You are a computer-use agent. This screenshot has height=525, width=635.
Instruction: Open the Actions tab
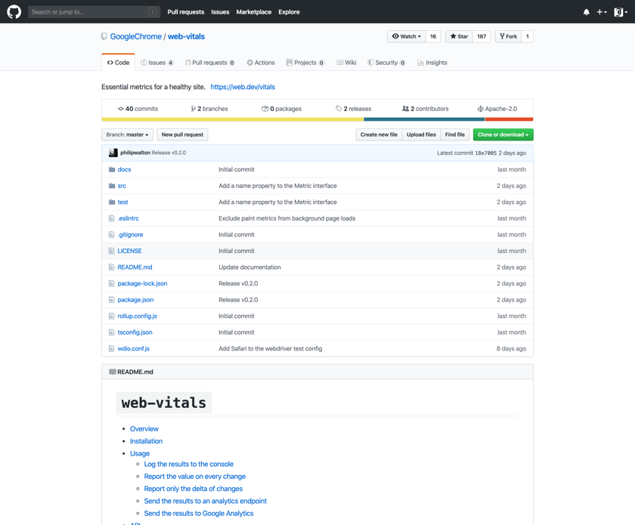tap(261, 63)
